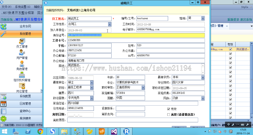Click the input method wrench icon
253x135 pixels.
point(248,125)
